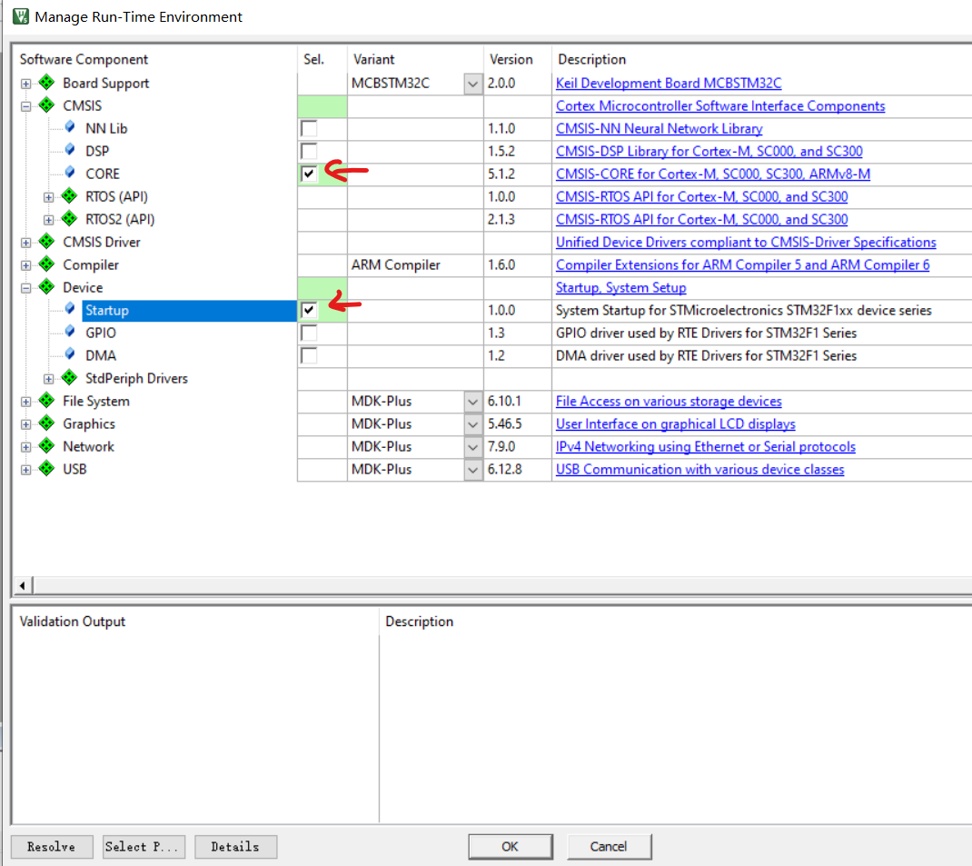Click the CMSIS green diamond icon
The height and width of the screenshot is (866, 972).
[46, 105]
